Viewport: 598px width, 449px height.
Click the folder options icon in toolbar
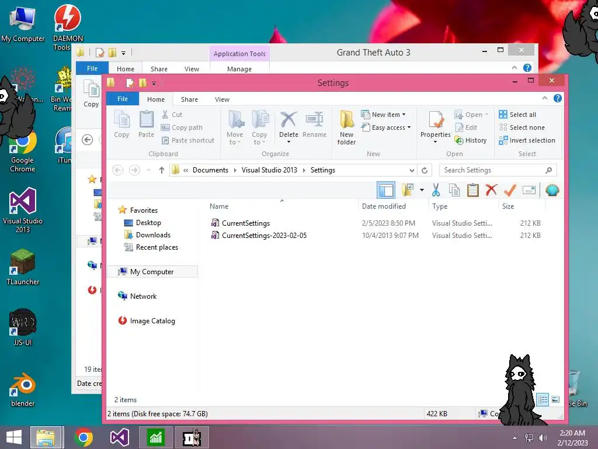(408, 190)
